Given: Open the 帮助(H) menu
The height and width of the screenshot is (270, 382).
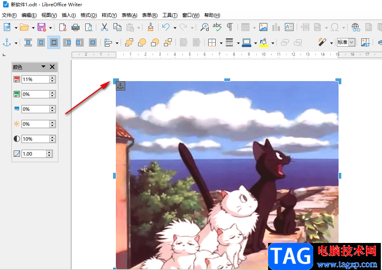Looking at the screenshot, I should pyautogui.click(x=212, y=15).
